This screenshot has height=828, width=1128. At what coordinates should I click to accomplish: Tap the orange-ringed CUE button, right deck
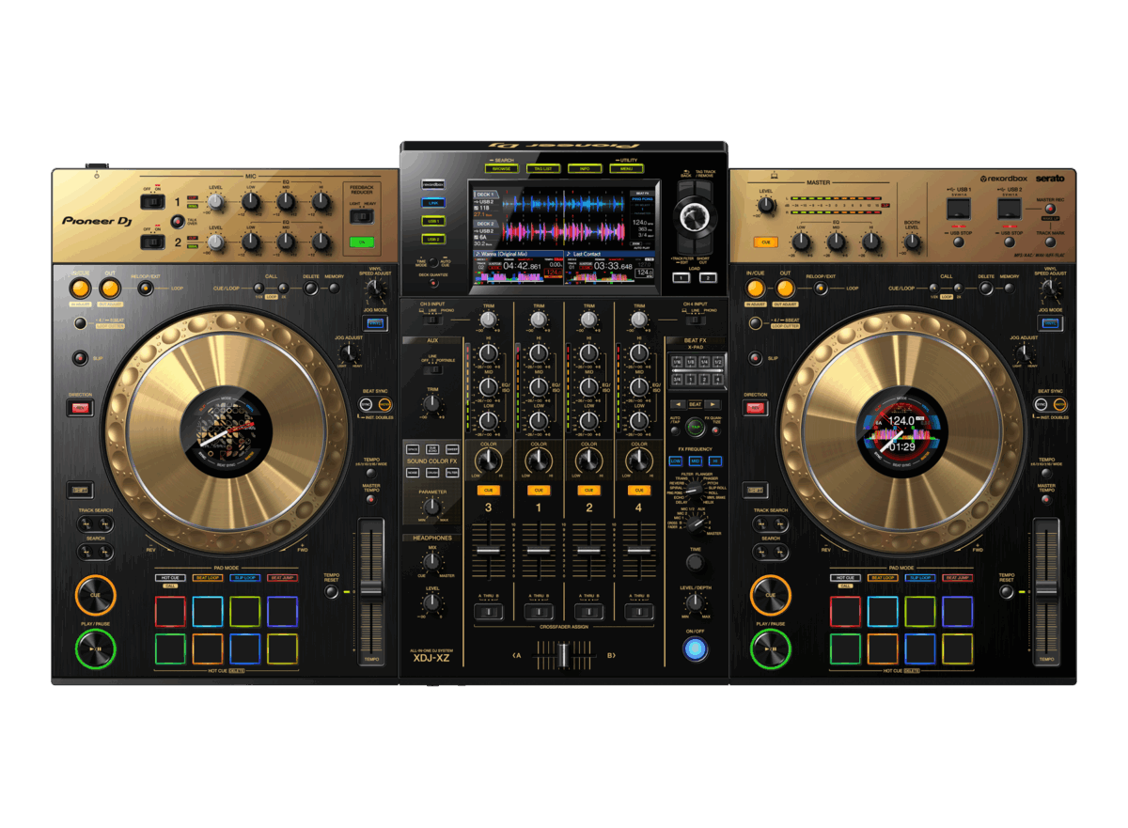(770, 595)
